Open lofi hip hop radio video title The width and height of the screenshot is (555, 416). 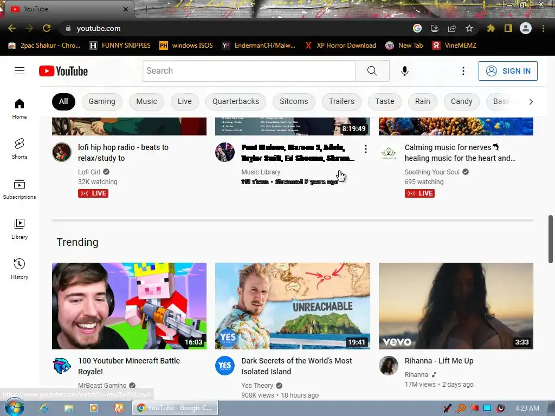click(123, 152)
